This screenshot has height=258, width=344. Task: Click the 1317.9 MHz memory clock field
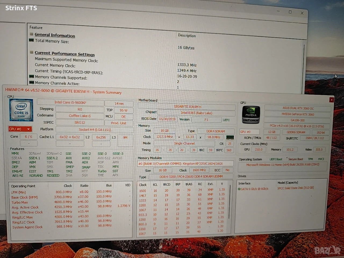164,137
